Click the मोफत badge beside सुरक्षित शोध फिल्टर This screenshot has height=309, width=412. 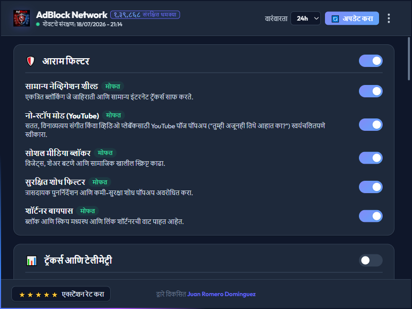click(x=100, y=182)
